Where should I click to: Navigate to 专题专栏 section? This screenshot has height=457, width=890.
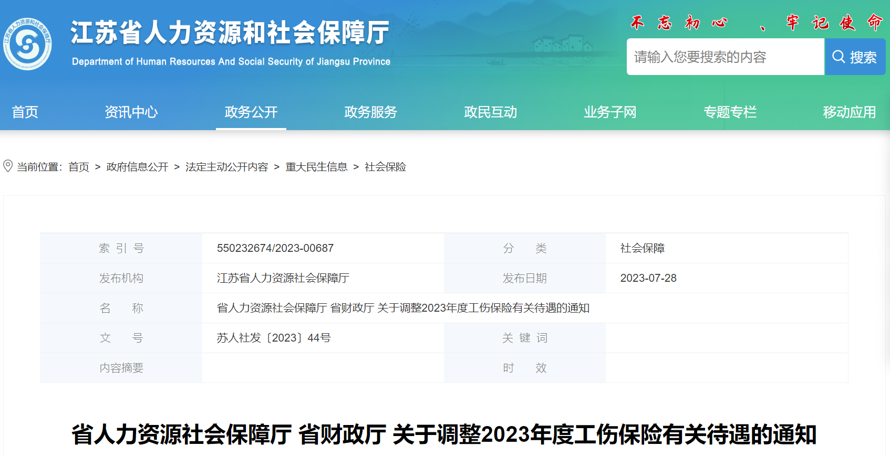730,112
